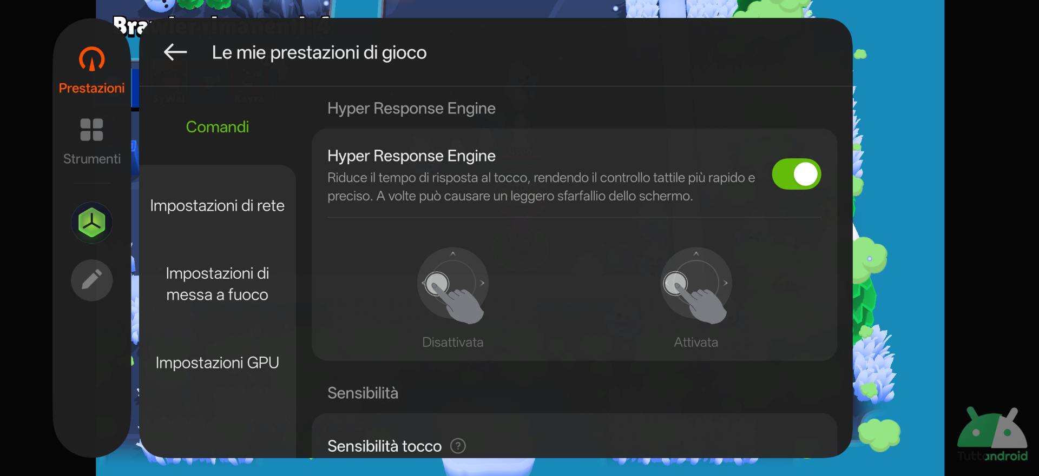
Task: Switch to the Comandi tab
Action: pyautogui.click(x=217, y=127)
